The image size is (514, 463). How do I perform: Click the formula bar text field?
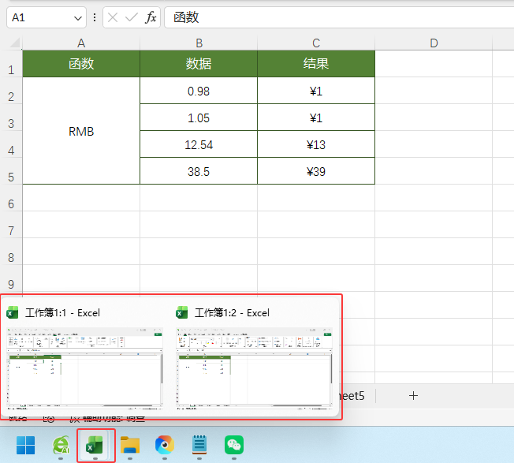pyautogui.click(x=339, y=17)
